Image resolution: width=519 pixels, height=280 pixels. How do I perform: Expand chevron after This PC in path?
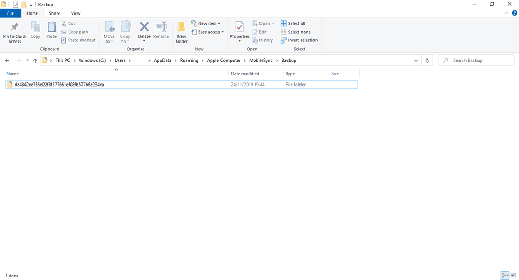tap(74, 60)
